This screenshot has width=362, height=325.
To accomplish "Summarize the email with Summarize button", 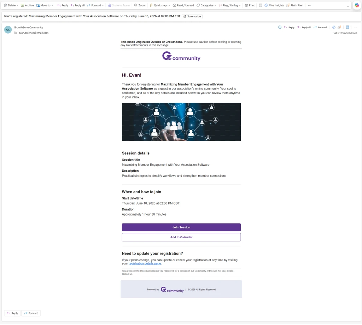I will pos(192,16).
